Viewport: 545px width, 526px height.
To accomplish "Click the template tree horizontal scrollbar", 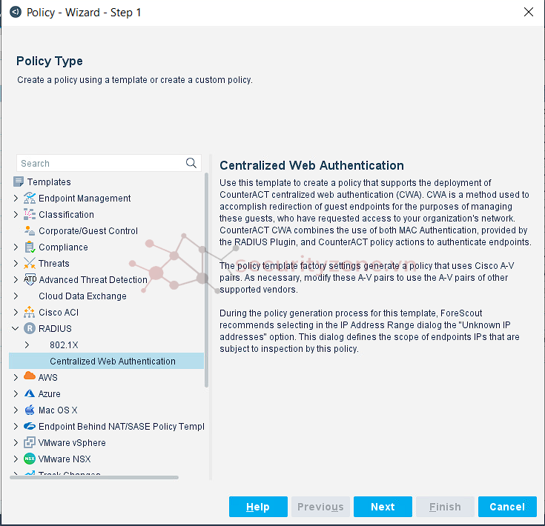I will 94,477.
